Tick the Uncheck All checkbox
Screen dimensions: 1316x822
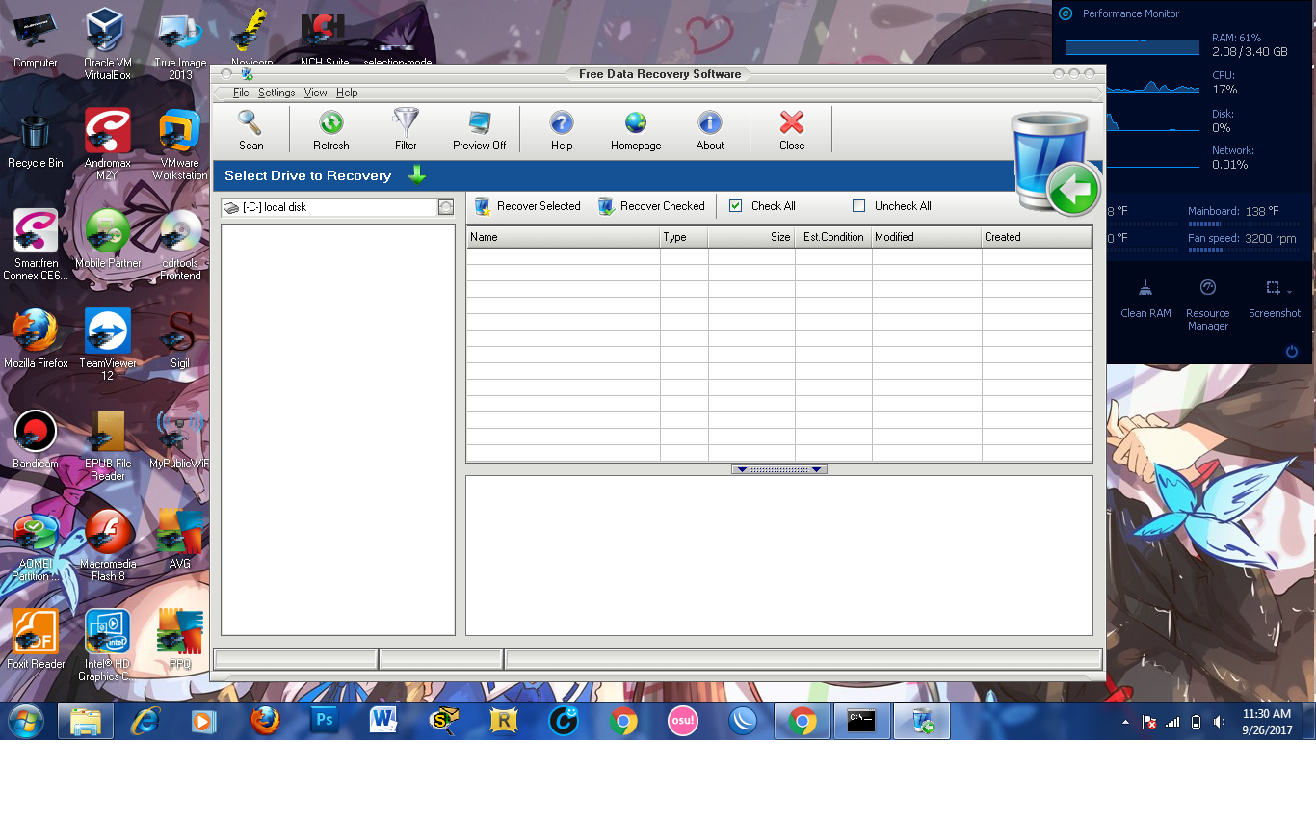click(x=859, y=206)
